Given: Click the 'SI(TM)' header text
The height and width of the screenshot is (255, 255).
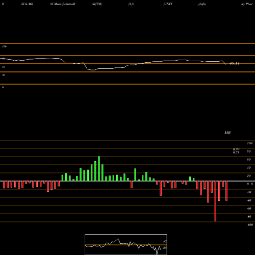Looking at the screenshot, I should click(97, 4).
